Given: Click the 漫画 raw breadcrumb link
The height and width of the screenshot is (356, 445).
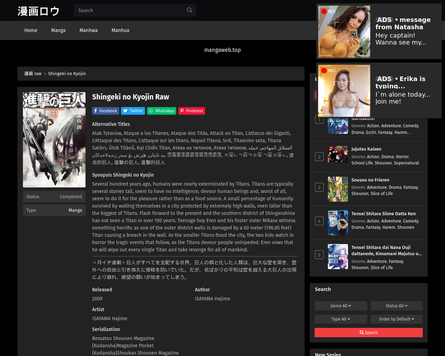Looking at the screenshot, I should pos(33,74).
